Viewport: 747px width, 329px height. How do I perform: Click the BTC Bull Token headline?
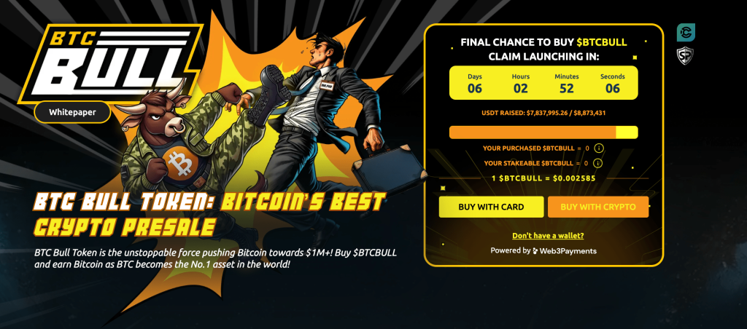point(209,215)
